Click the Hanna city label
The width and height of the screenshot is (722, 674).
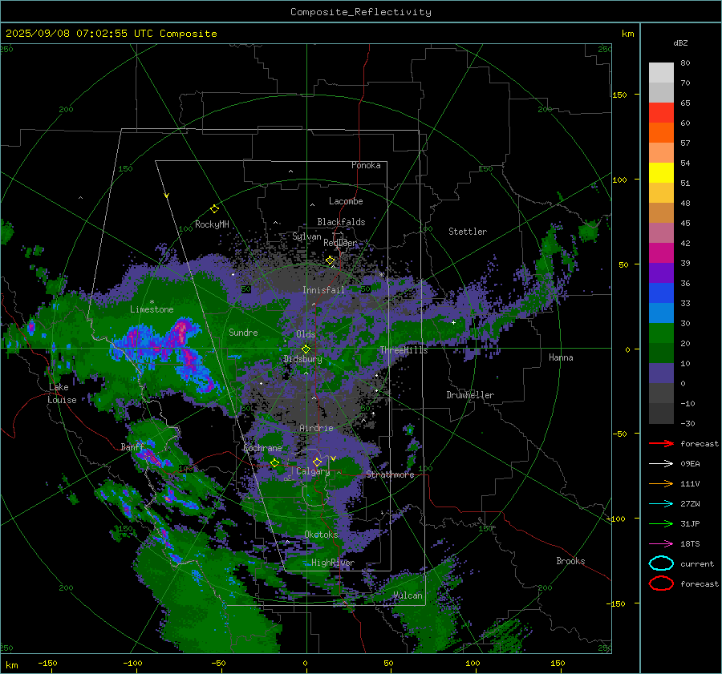click(561, 357)
